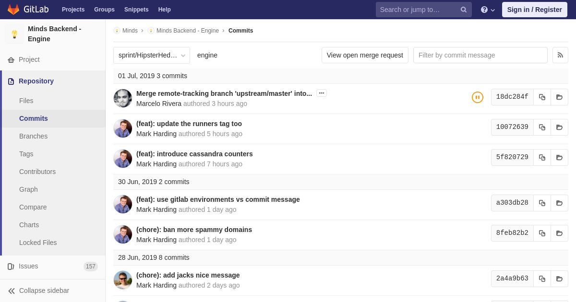Open the commits RSS feed icon

(x=560, y=55)
